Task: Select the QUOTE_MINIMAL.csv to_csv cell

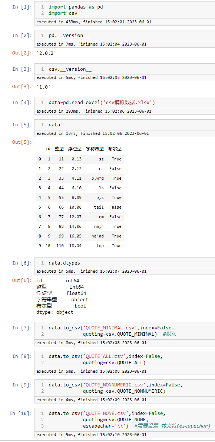Action: [x=125, y=331]
